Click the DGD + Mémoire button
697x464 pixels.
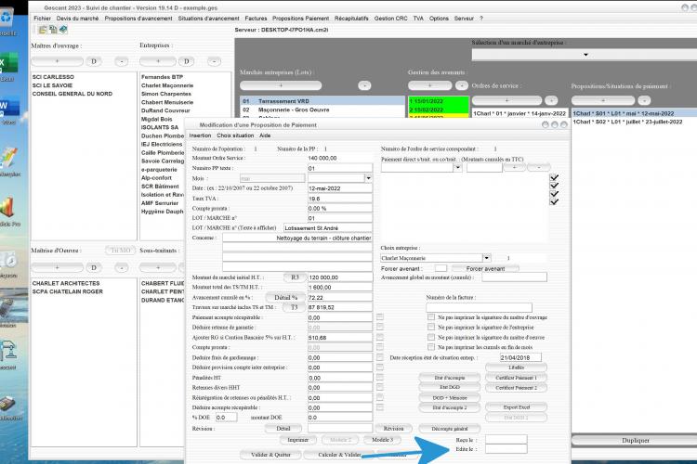(x=450, y=398)
